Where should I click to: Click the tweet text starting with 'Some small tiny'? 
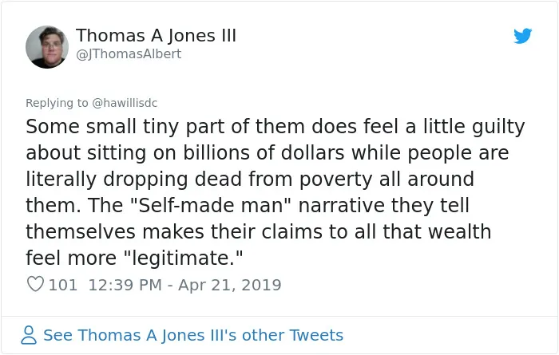click(x=275, y=192)
